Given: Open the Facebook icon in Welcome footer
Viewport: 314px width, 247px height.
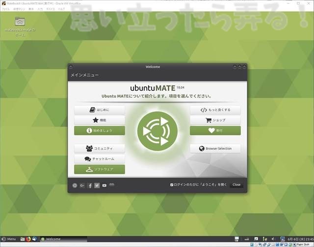Looking at the screenshot, I should tap(90, 185).
